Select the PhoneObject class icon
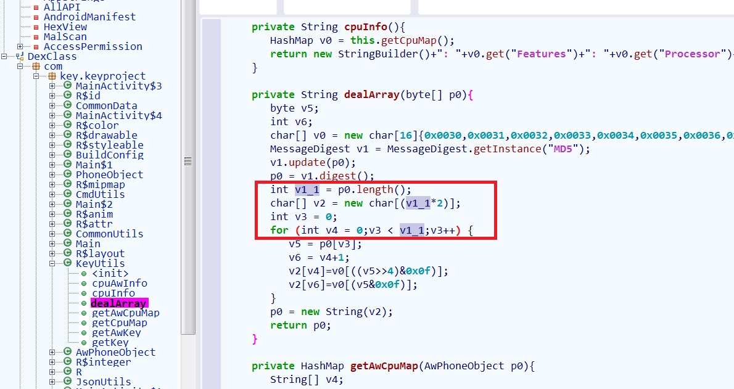 click(67, 174)
